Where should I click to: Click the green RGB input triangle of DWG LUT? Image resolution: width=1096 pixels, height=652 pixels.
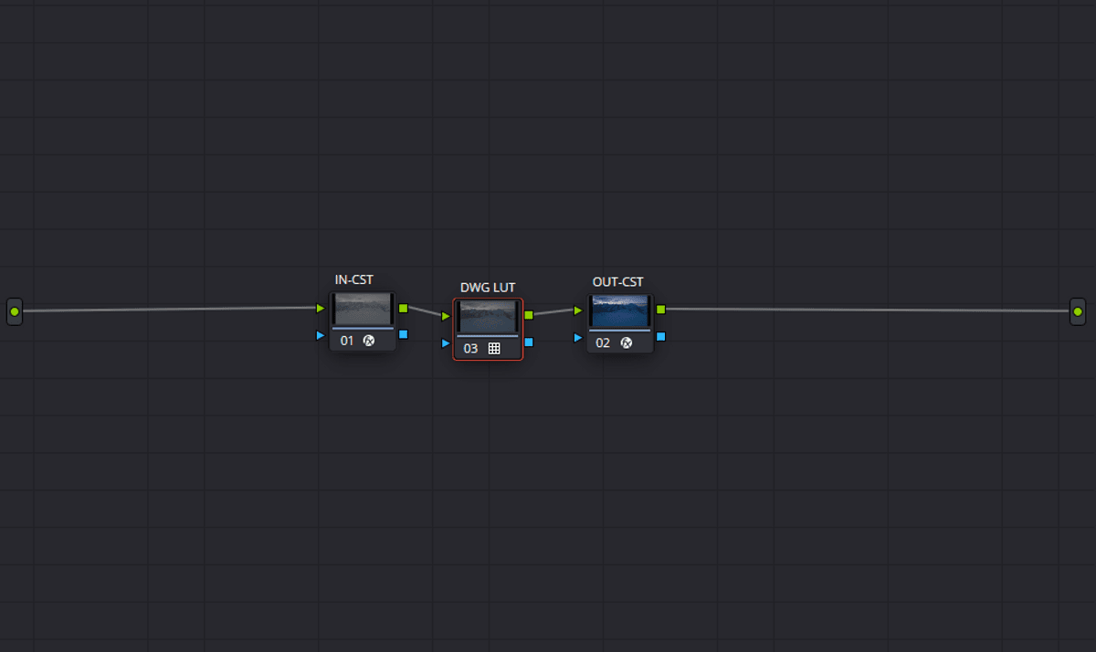pos(446,316)
